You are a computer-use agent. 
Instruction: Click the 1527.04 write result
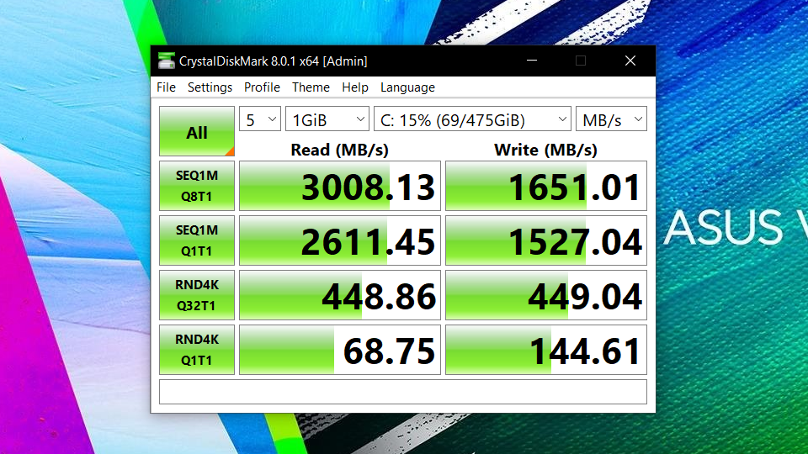pyautogui.click(x=546, y=240)
